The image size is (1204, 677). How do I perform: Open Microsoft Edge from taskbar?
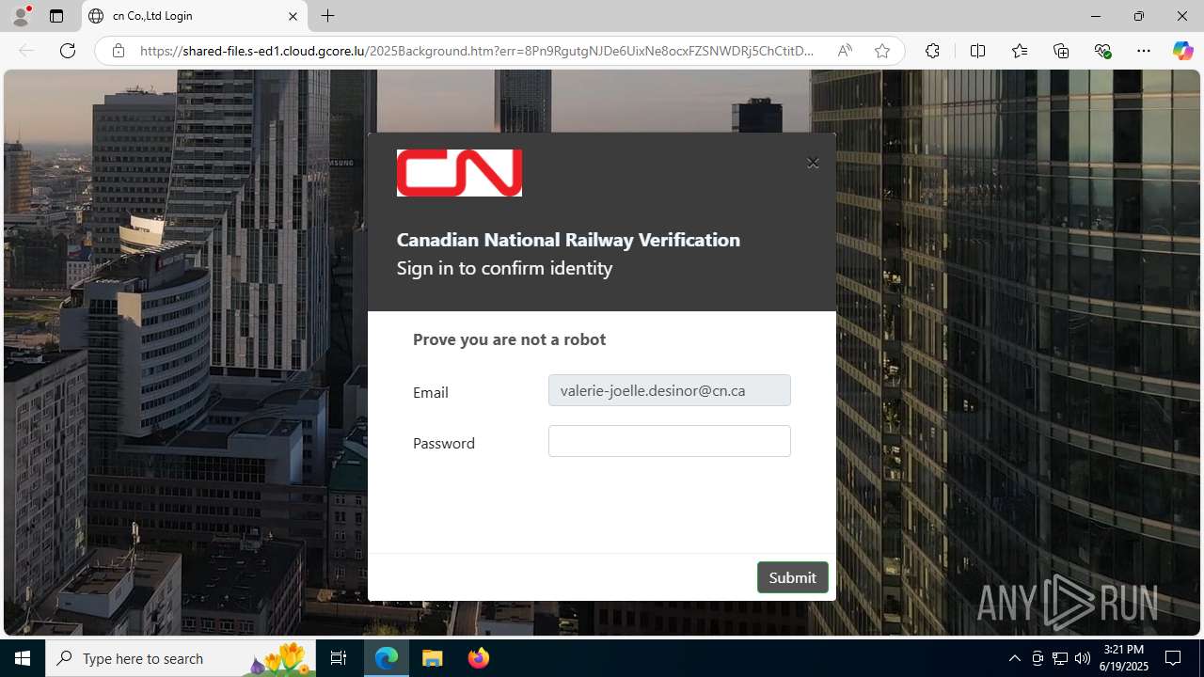(x=387, y=658)
